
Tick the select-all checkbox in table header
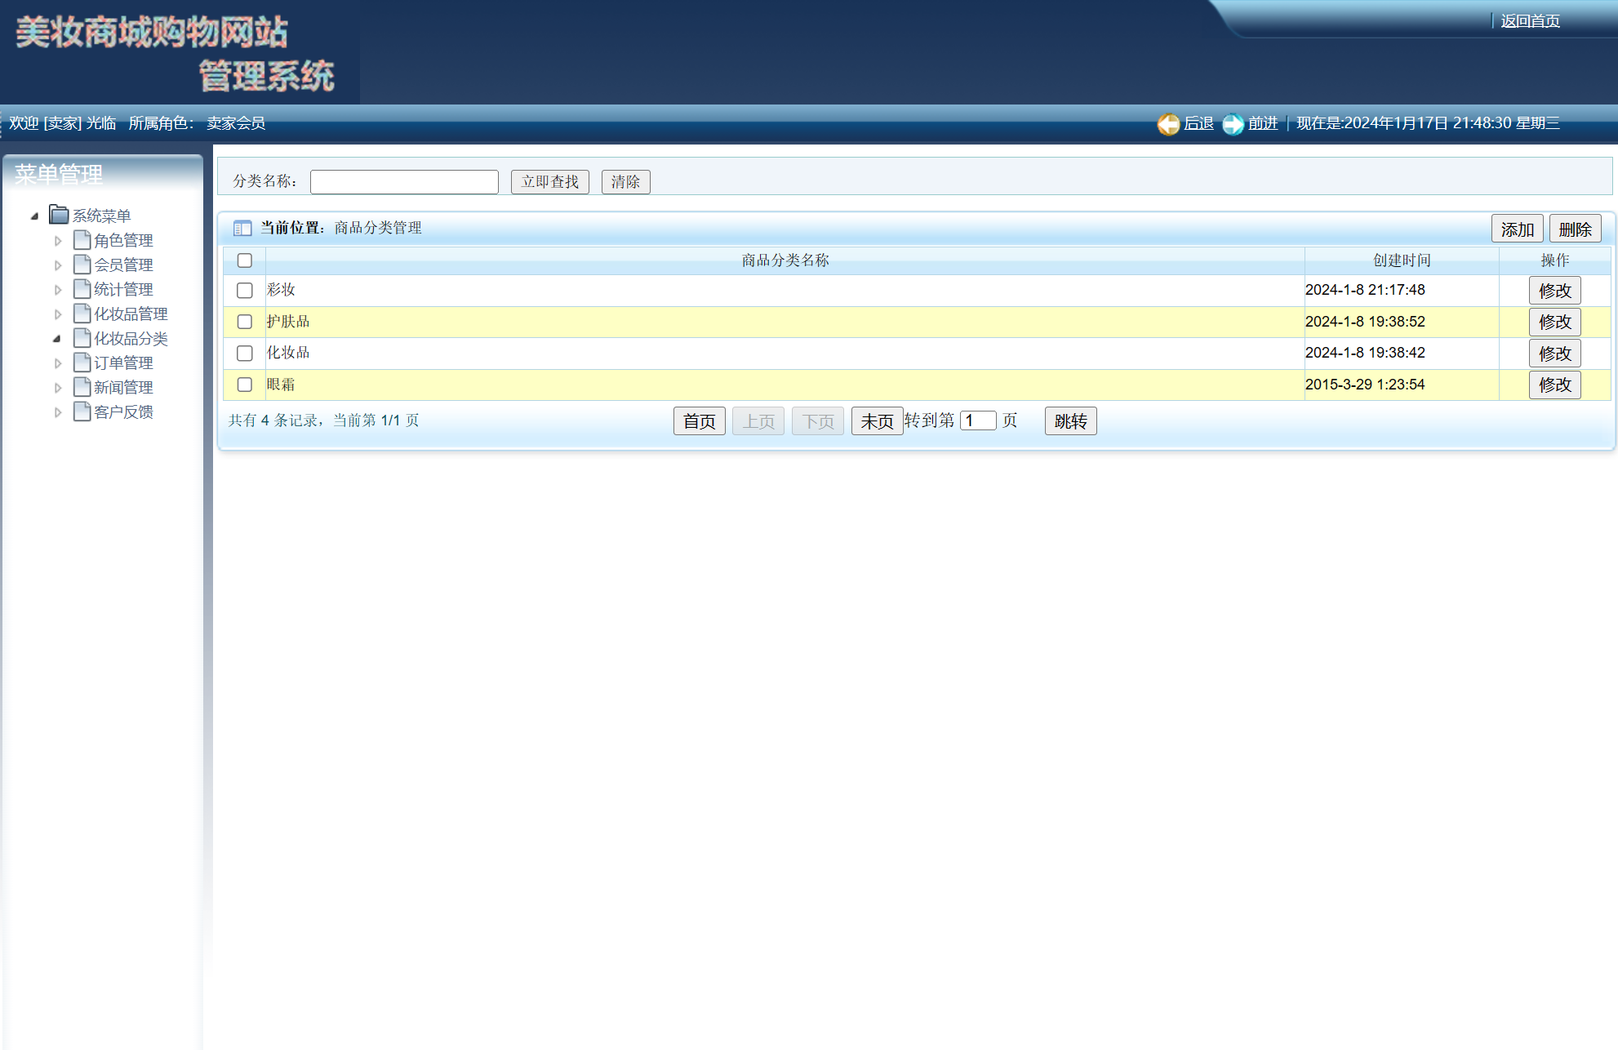[245, 260]
